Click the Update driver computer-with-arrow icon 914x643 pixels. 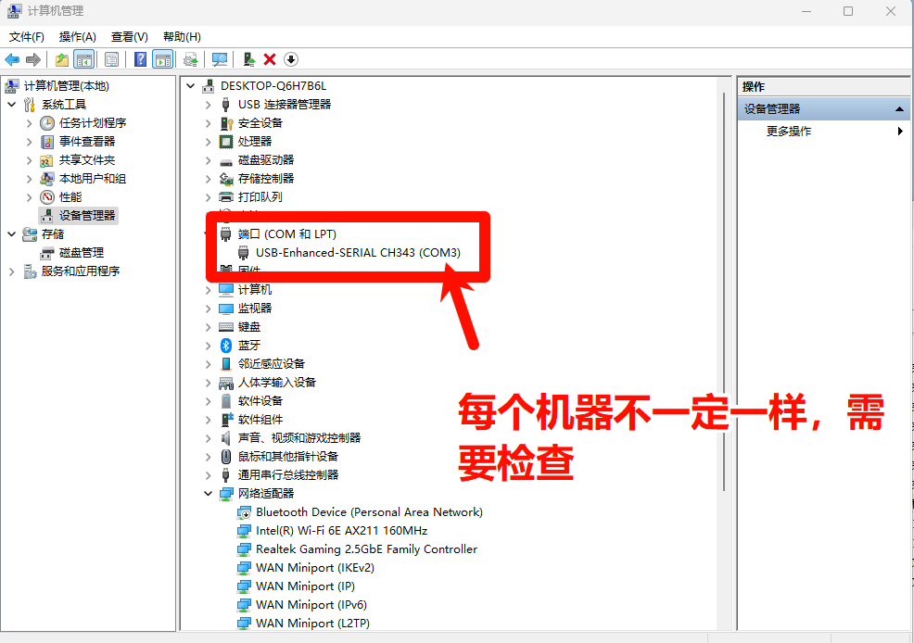click(249, 59)
